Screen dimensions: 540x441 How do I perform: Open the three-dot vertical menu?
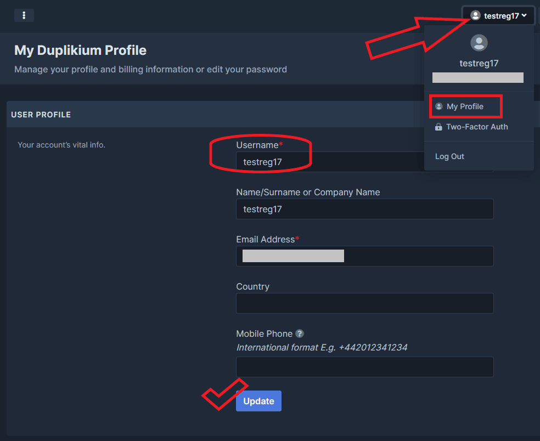(x=24, y=15)
